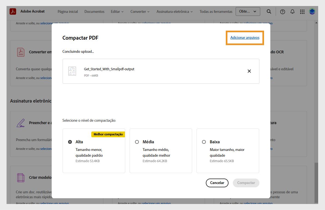Click the Adobe Acrobat logo
Image resolution: width=325 pixels, height=210 pixels.
coord(13,11)
